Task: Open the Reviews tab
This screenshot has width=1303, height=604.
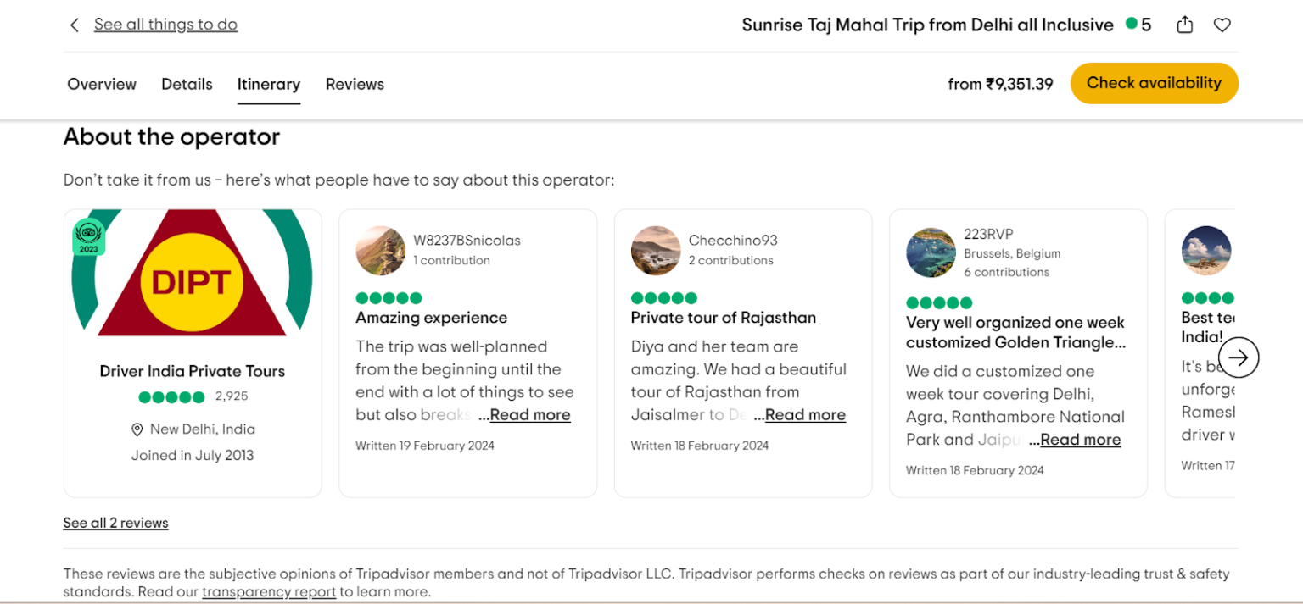Action: (x=355, y=84)
